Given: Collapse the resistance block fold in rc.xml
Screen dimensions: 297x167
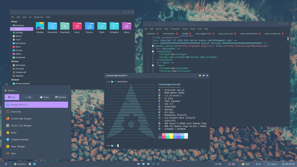Looking at the screenshot, I should pyautogui.click(x=152, y=52).
